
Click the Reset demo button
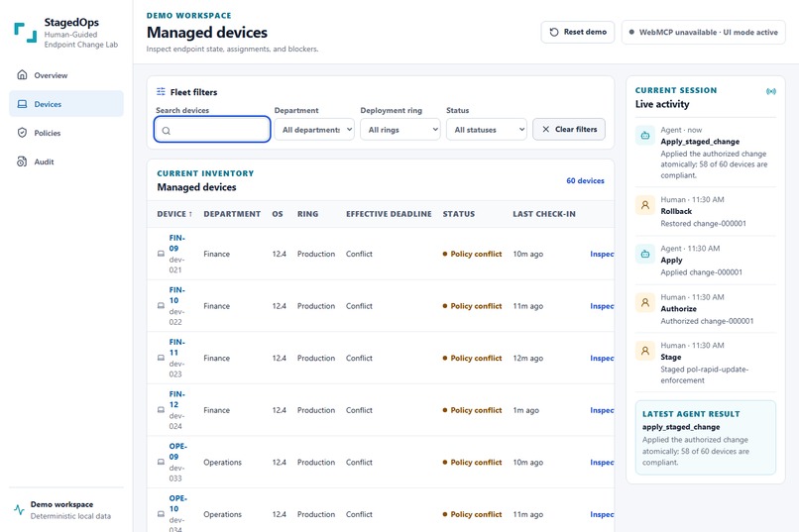578,32
